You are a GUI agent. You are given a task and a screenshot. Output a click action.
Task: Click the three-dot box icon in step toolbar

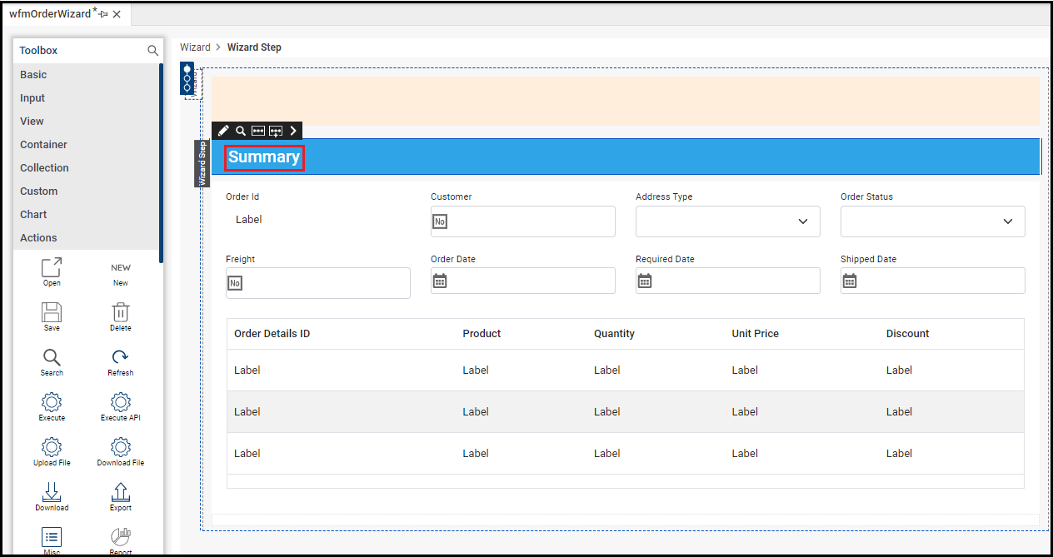(x=258, y=131)
